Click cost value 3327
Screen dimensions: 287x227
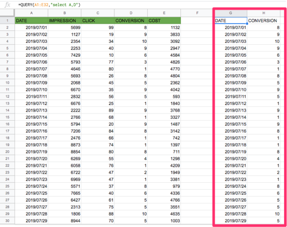point(164,117)
